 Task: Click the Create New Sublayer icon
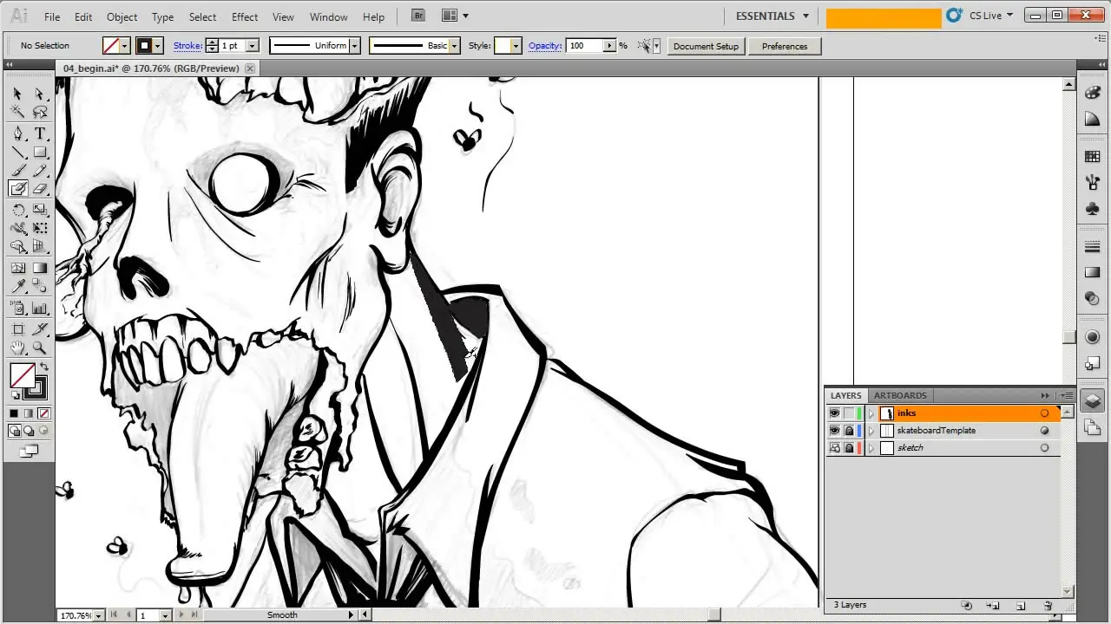(x=993, y=605)
